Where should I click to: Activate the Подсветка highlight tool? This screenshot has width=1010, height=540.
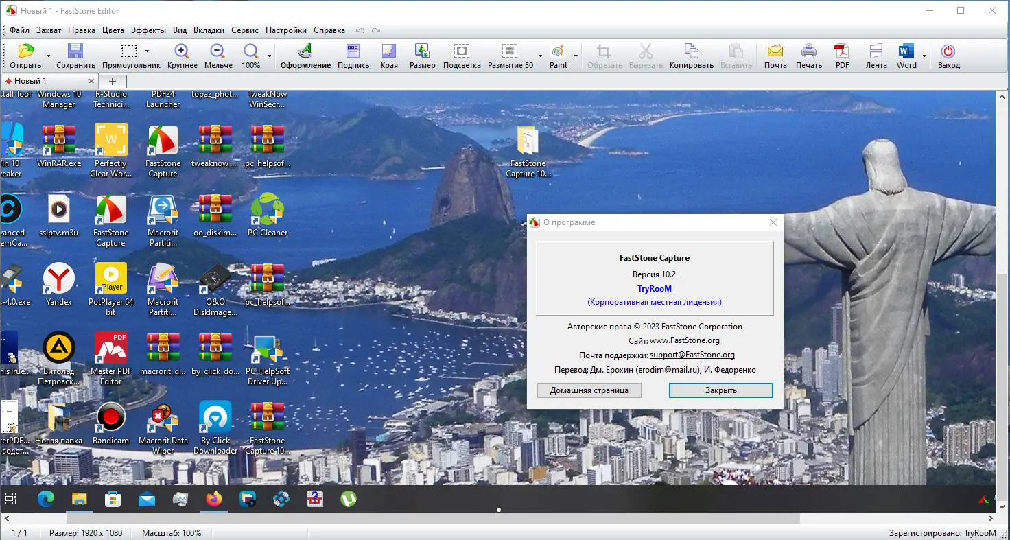coord(461,55)
